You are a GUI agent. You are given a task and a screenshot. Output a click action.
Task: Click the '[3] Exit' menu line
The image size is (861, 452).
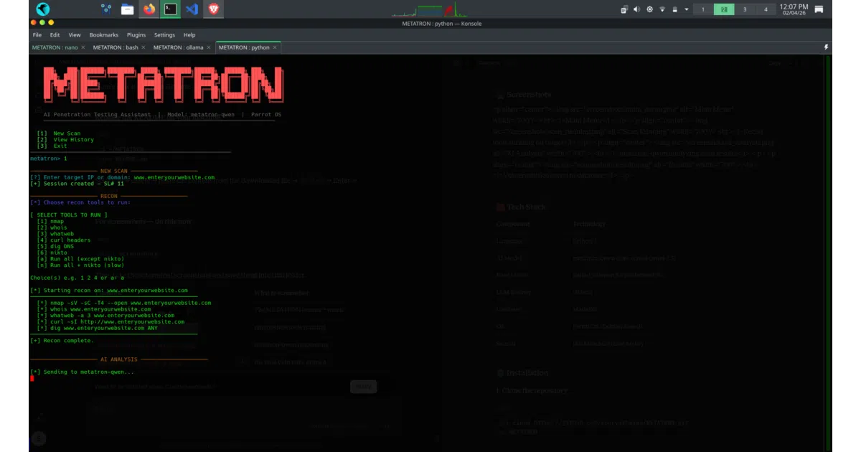52,146
